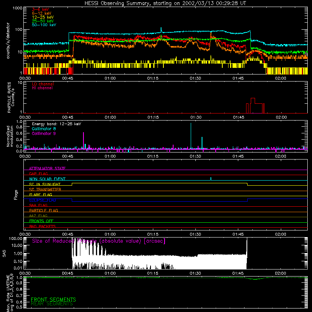Screen dimensions: 312x312
Task: Click the FRONTS OFF flag label
Action: [x=41, y=221]
